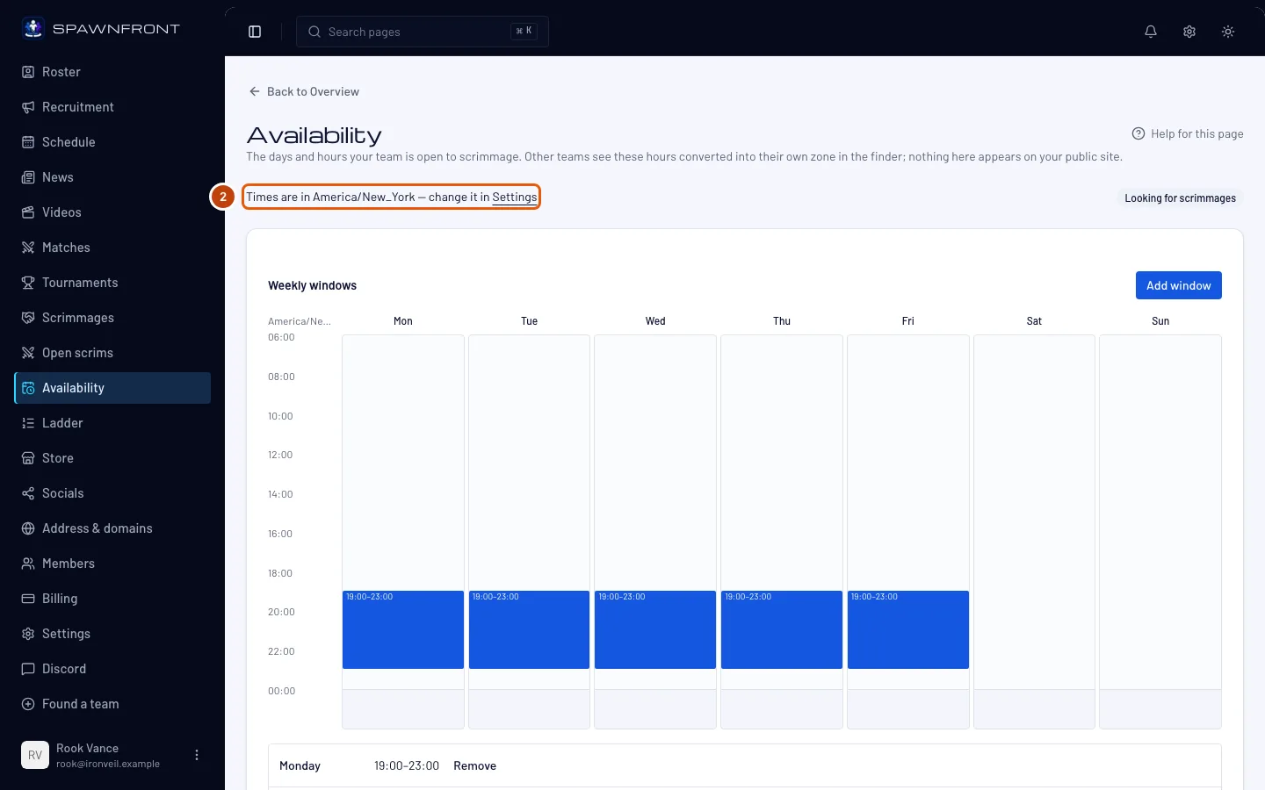This screenshot has width=1265, height=790.
Task: Select Thursday 19:00-23:00 calendar block
Action: [782, 629]
